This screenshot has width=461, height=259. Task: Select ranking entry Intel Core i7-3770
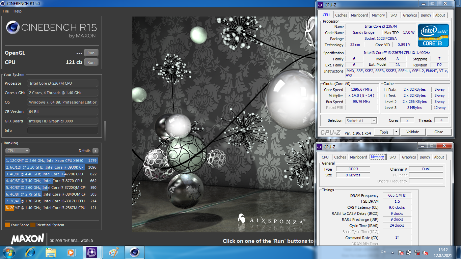point(51,181)
